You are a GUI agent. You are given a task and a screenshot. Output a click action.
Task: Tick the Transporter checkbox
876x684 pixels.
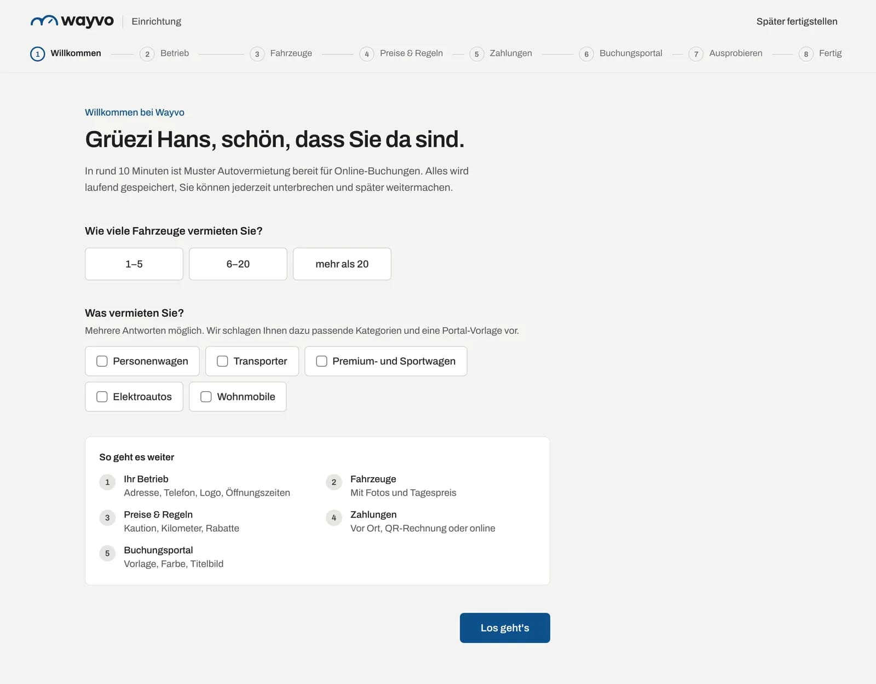click(x=222, y=361)
